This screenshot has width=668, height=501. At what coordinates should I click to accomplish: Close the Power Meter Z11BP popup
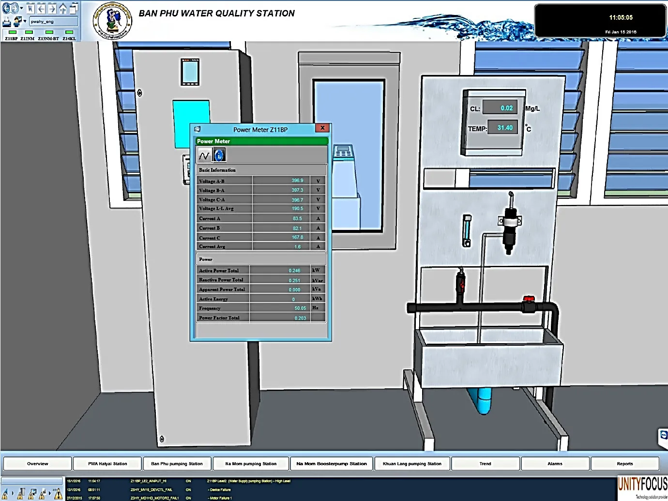322,128
